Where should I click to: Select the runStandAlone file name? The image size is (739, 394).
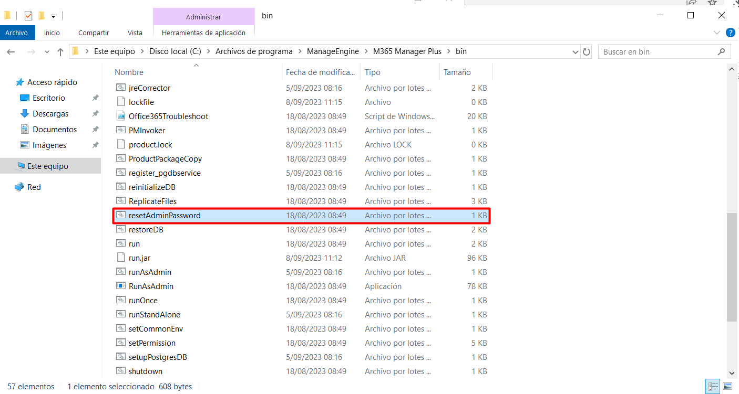coord(155,315)
